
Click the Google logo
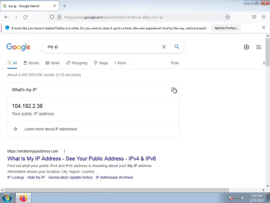(x=18, y=47)
